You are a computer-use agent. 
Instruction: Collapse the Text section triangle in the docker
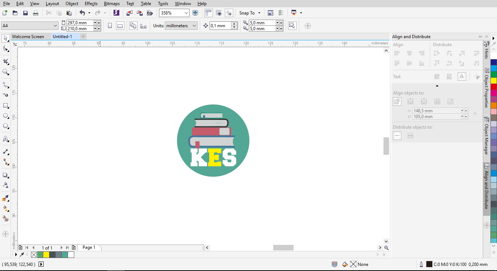point(437,86)
